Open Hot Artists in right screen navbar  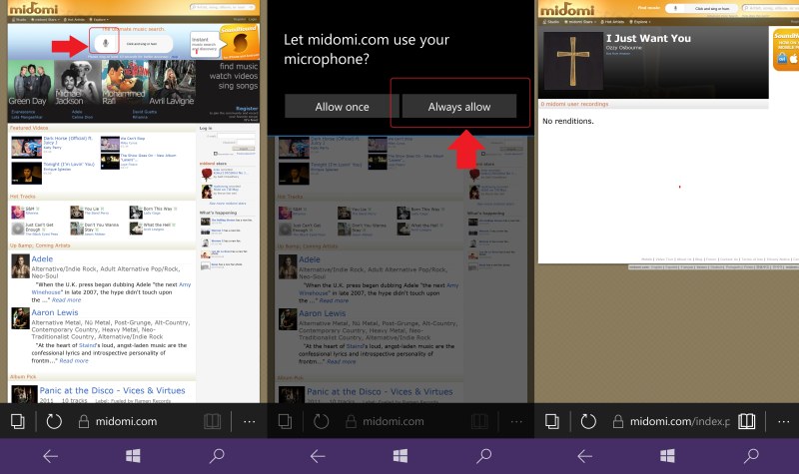[x=613, y=22]
